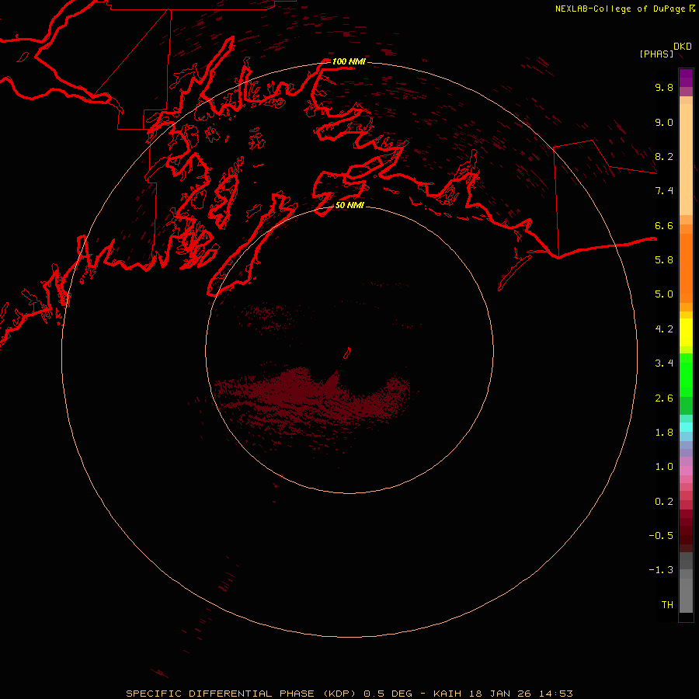The height and width of the screenshot is (699, 699).
Task: Pick the pink segment of the color scale
Action: [x=686, y=471]
